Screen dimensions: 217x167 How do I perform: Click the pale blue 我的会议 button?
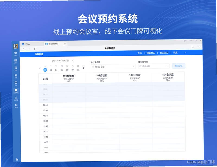(x=179, y=66)
